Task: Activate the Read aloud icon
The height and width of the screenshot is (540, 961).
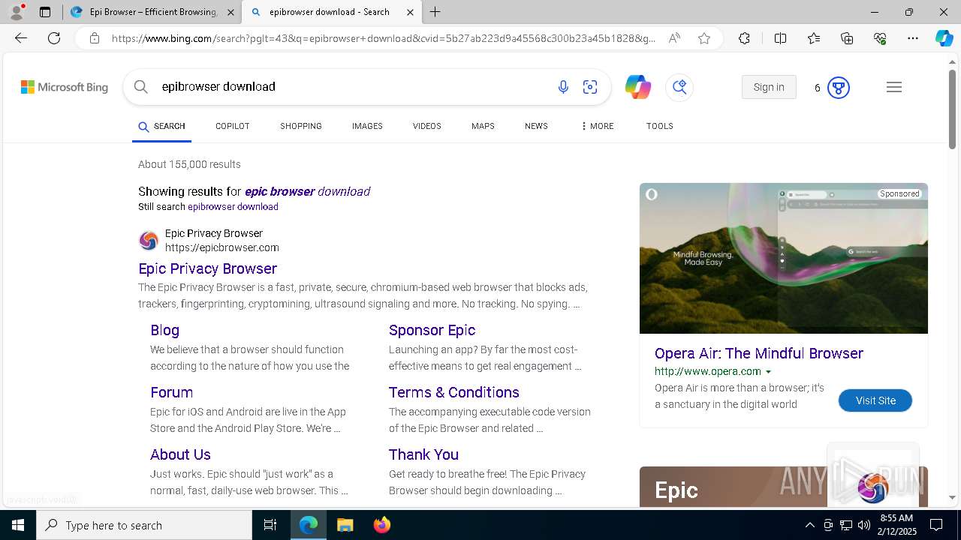Action: point(674,38)
